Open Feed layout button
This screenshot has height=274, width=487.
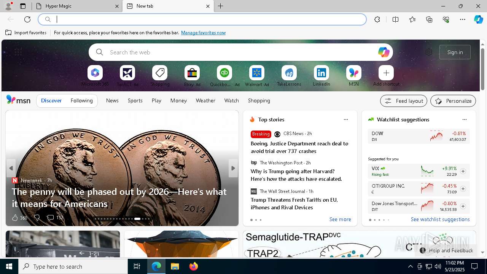(x=404, y=101)
